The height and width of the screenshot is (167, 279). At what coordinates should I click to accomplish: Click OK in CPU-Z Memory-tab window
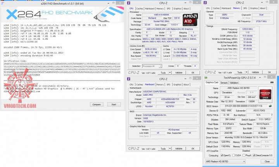(x=269, y=72)
